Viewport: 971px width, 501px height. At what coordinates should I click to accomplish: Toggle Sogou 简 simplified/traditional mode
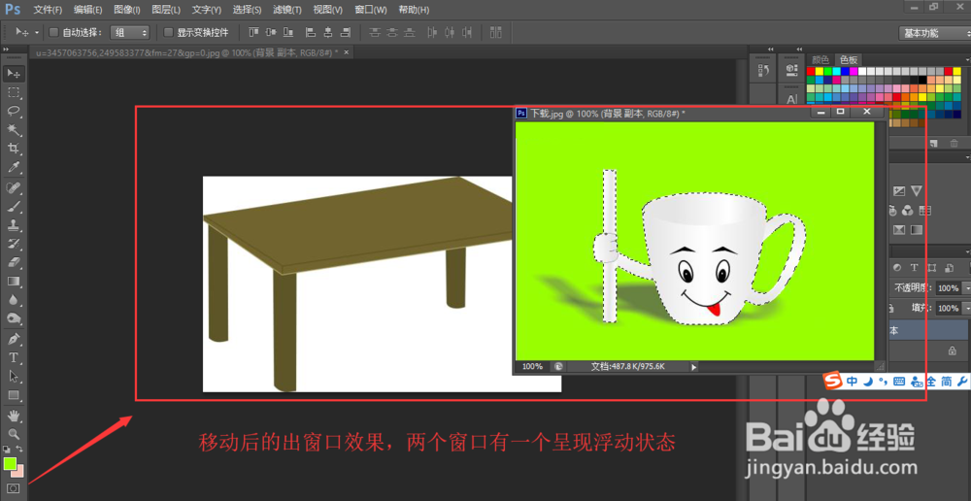pos(948,383)
